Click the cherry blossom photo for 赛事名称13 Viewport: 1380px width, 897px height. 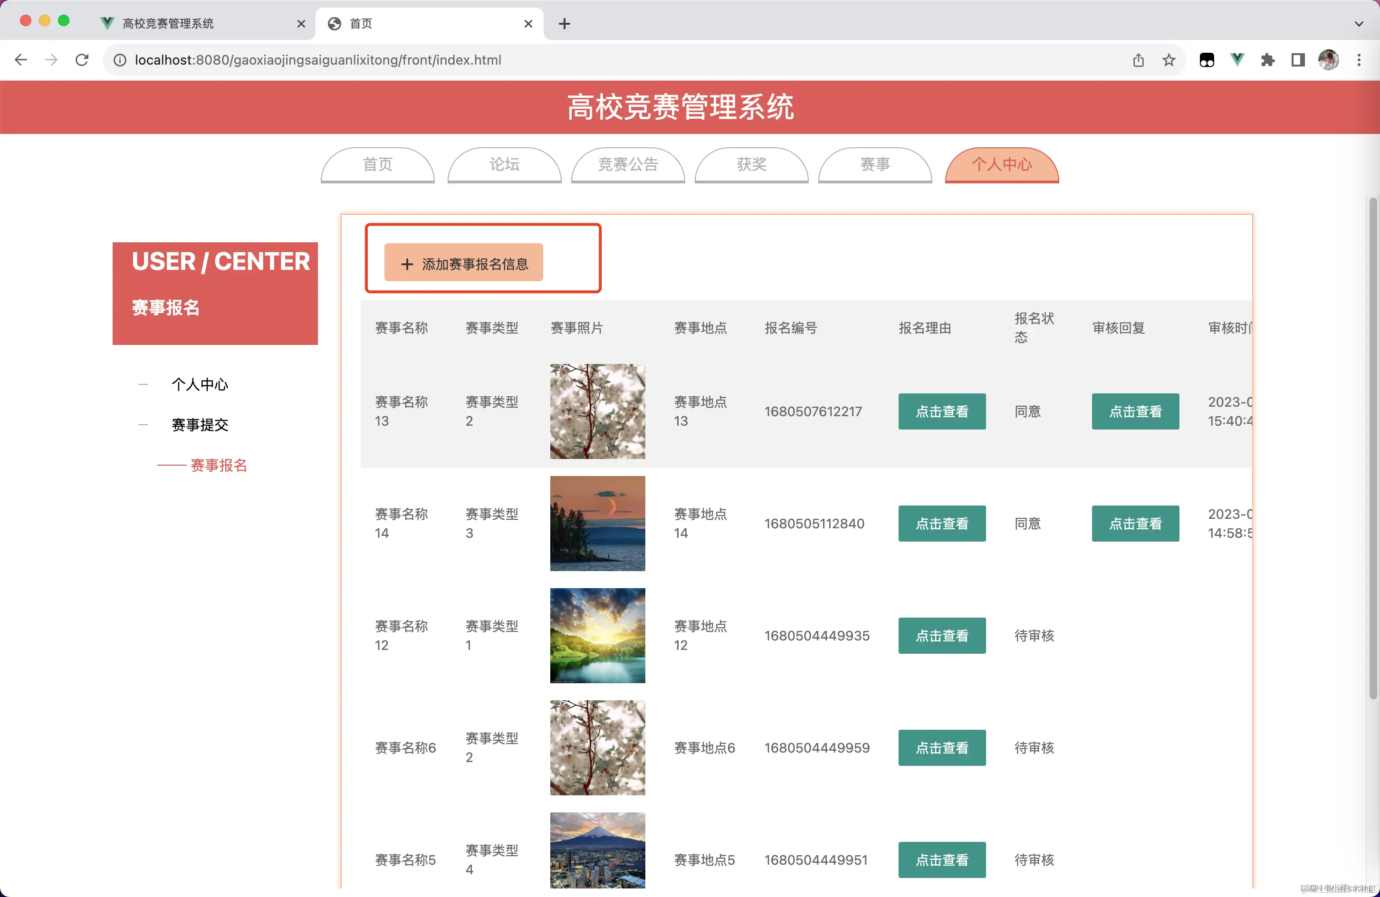point(597,411)
